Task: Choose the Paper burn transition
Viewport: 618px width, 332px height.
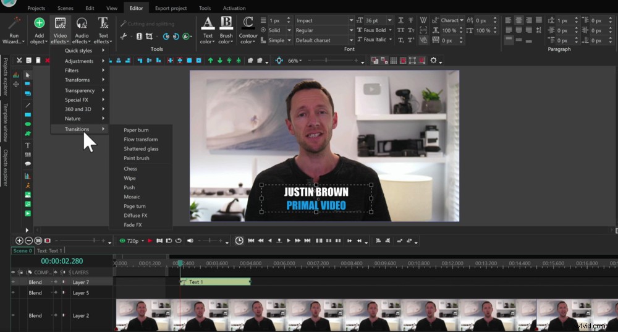Action: [x=136, y=130]
